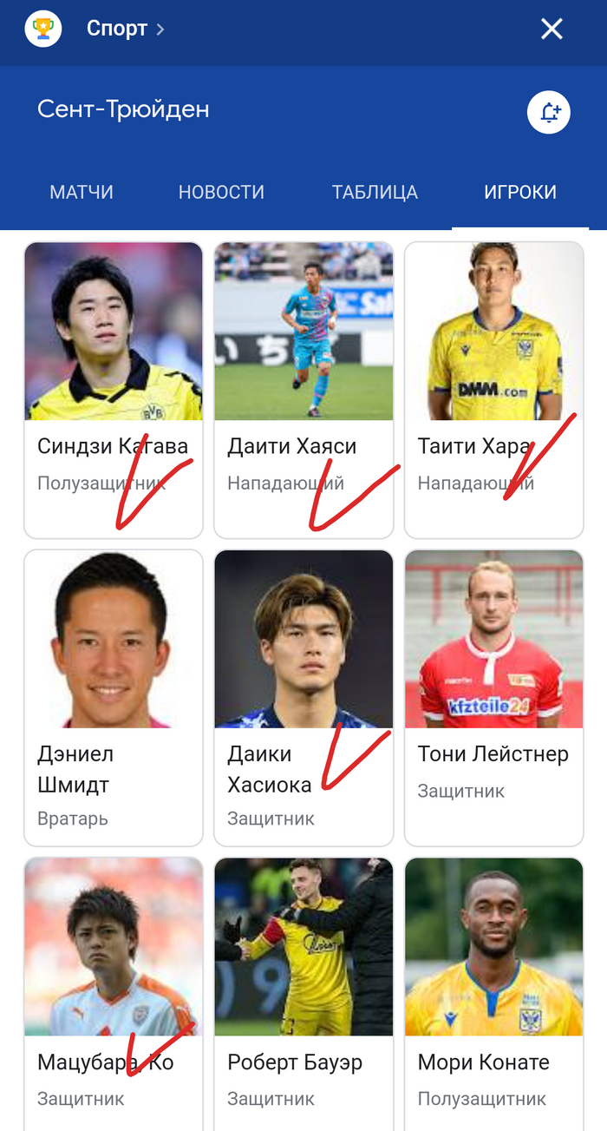Viewport: 607px width, 1131px height.
Task: Open Синдзи Кагава player photo
Action: [x=114, y=332]
